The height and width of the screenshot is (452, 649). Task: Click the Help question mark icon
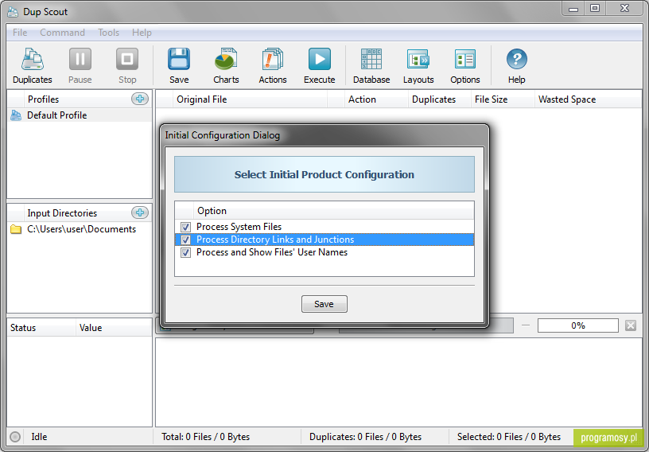pos(516,59)
